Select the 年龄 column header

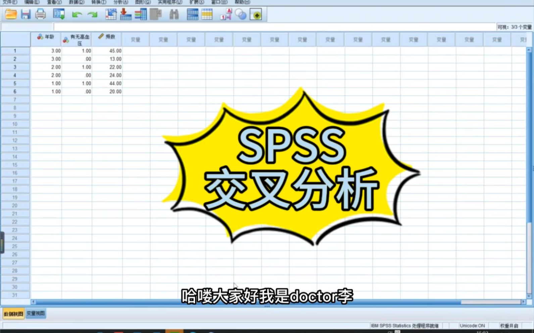pyautogui.click(x=46, y=39)
